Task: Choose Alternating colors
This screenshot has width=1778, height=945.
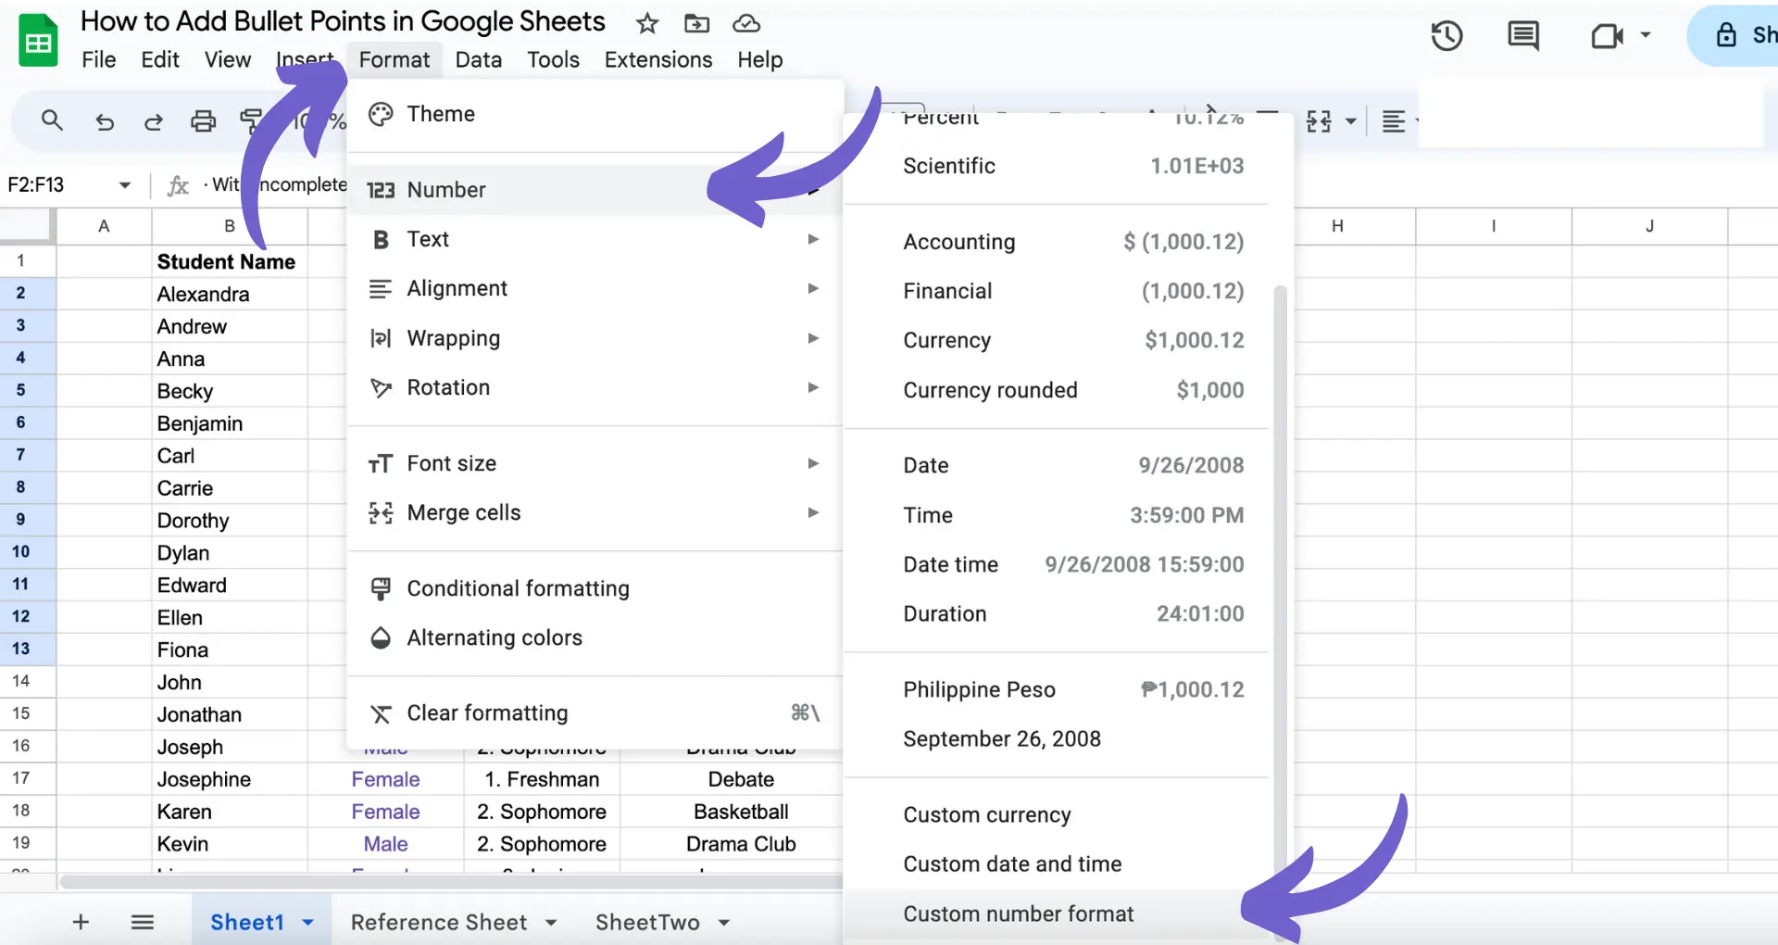Action: [595, 637]
